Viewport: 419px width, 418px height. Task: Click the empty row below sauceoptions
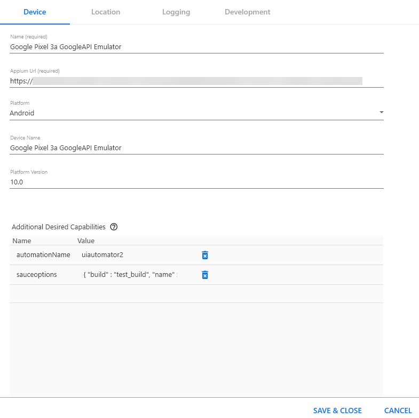tap(196, 294)
